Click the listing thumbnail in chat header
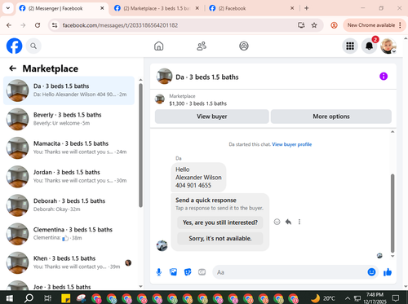Screen dimensions: 408x304 pos(164,77)
